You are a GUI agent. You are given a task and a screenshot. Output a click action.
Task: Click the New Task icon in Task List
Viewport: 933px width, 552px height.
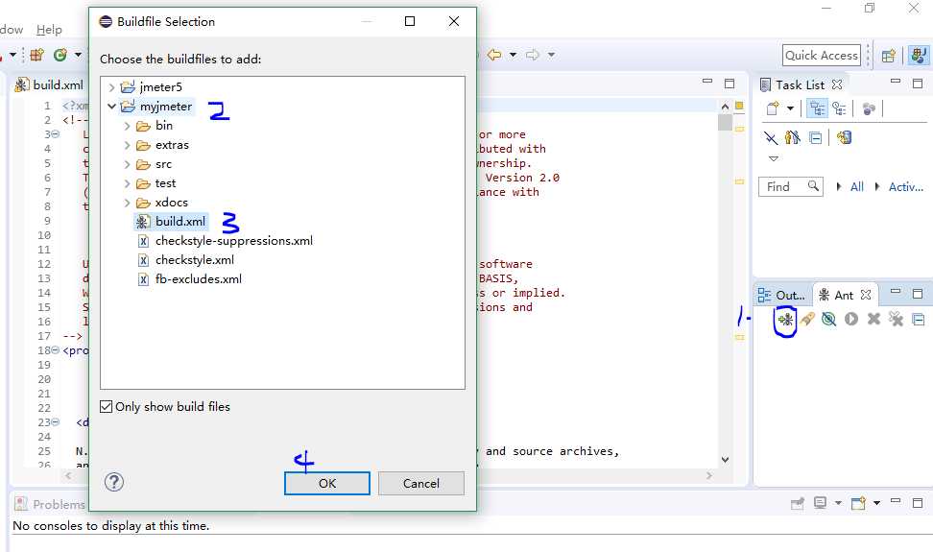(773, 108)
